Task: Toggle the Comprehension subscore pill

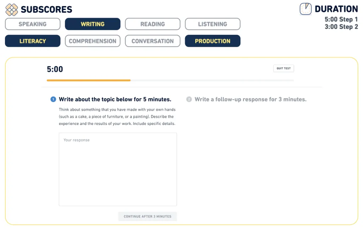Action: tap(93, 41)
